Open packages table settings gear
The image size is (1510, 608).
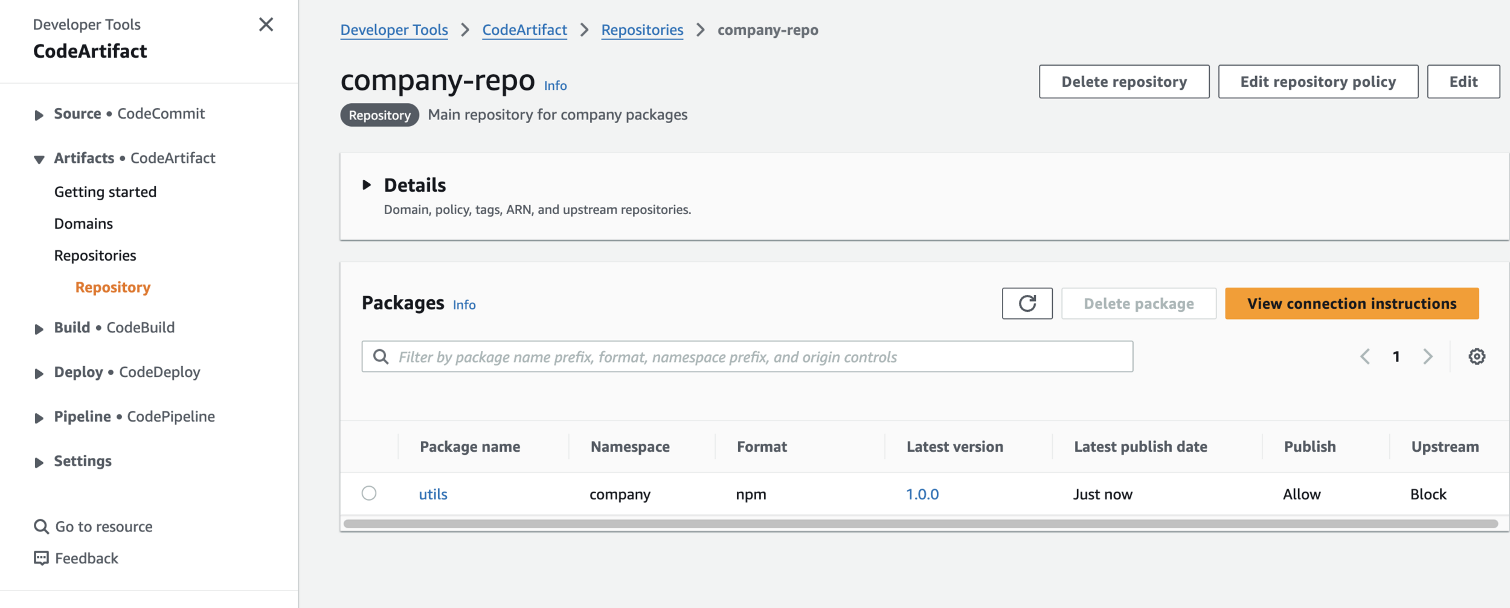[1477, 356]
